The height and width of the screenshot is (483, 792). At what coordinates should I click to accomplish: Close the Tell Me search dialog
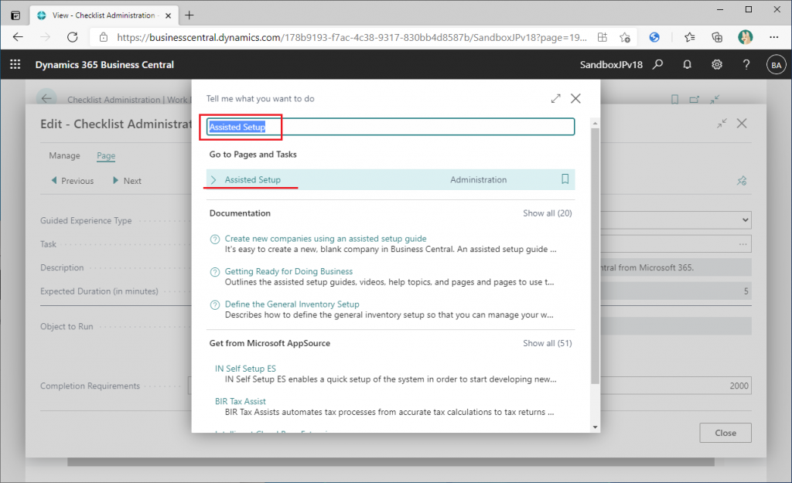coord(575,98)
